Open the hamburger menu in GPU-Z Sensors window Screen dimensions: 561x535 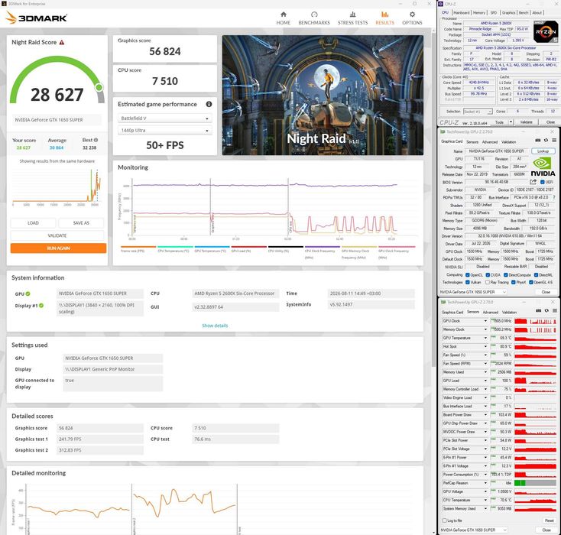click(554, 310)
